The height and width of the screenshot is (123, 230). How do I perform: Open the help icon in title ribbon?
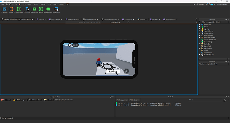210,4
